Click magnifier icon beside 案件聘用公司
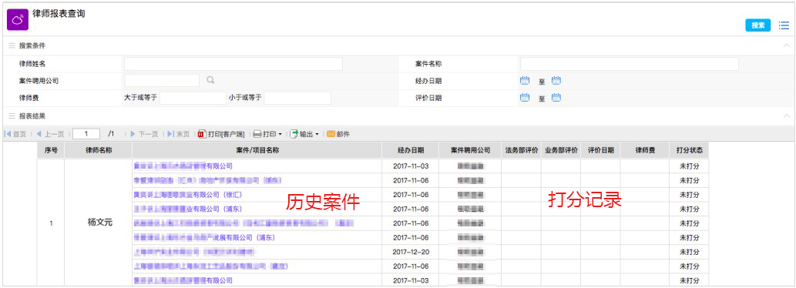The image size is (796, 288). (210, 80)
